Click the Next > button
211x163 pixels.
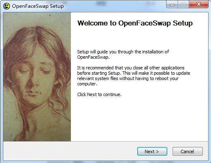(152, 152)
